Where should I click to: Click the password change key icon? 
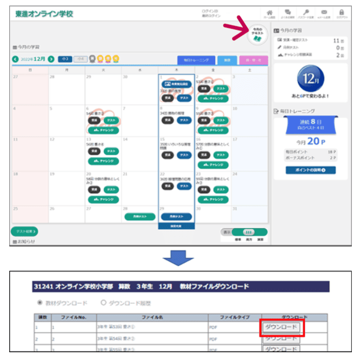[x=306, y=12]
